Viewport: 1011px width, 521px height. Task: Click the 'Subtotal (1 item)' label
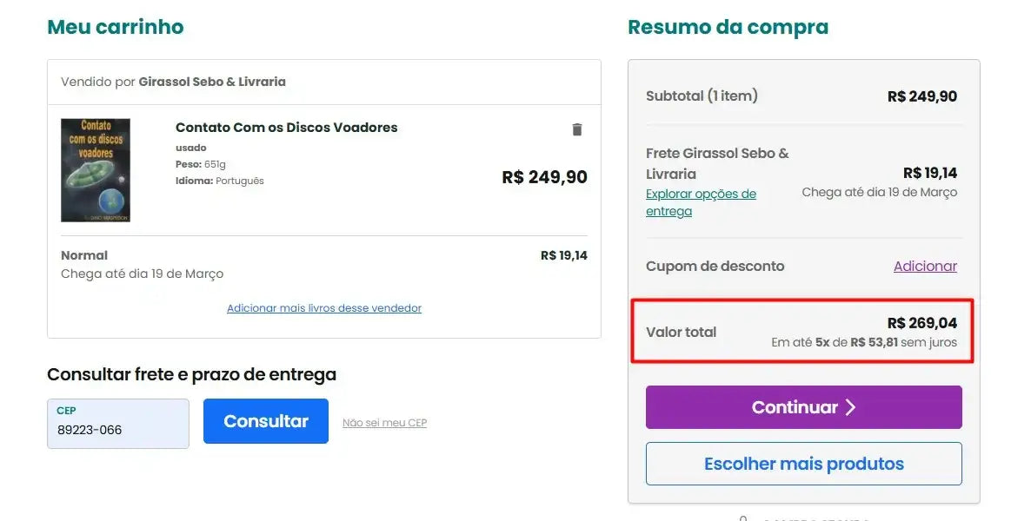pyautogui.click(x=702, y=96)
